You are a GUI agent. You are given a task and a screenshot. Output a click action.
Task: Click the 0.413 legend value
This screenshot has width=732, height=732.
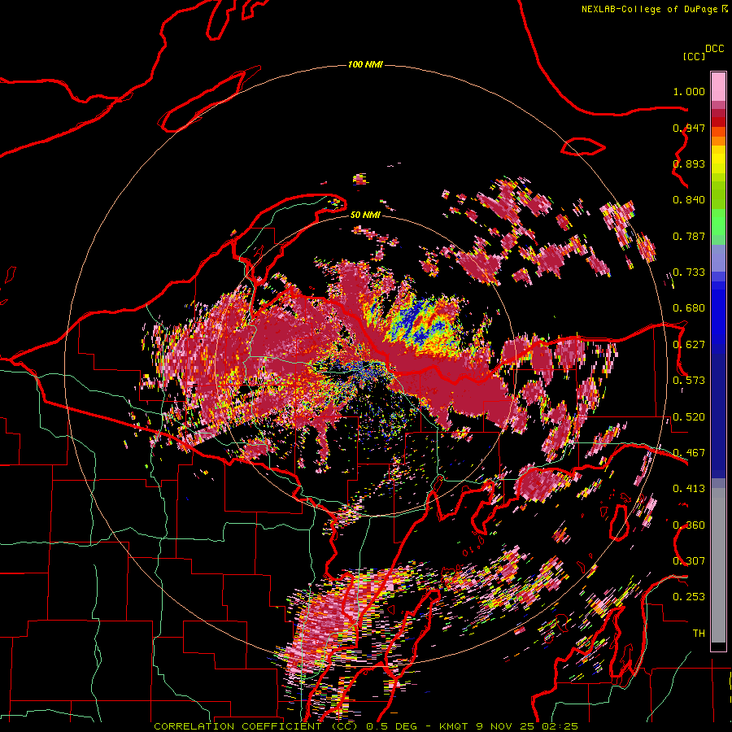(689, 489)
